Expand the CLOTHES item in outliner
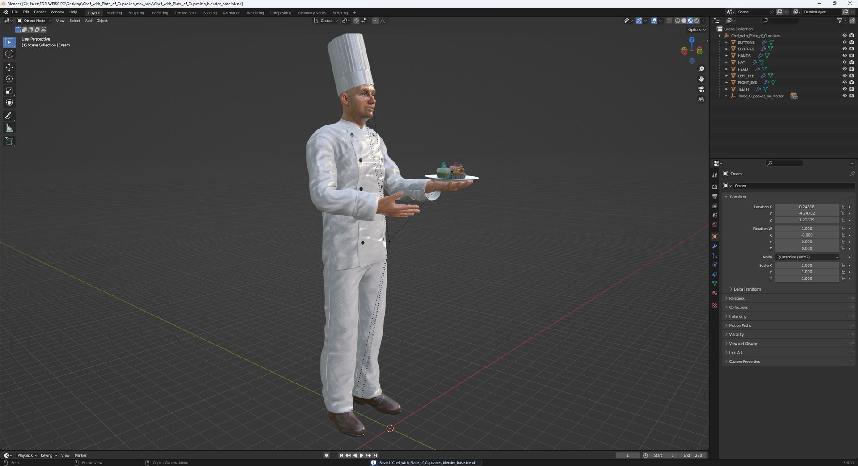858x466 pixels. click(x=726, y=49)
